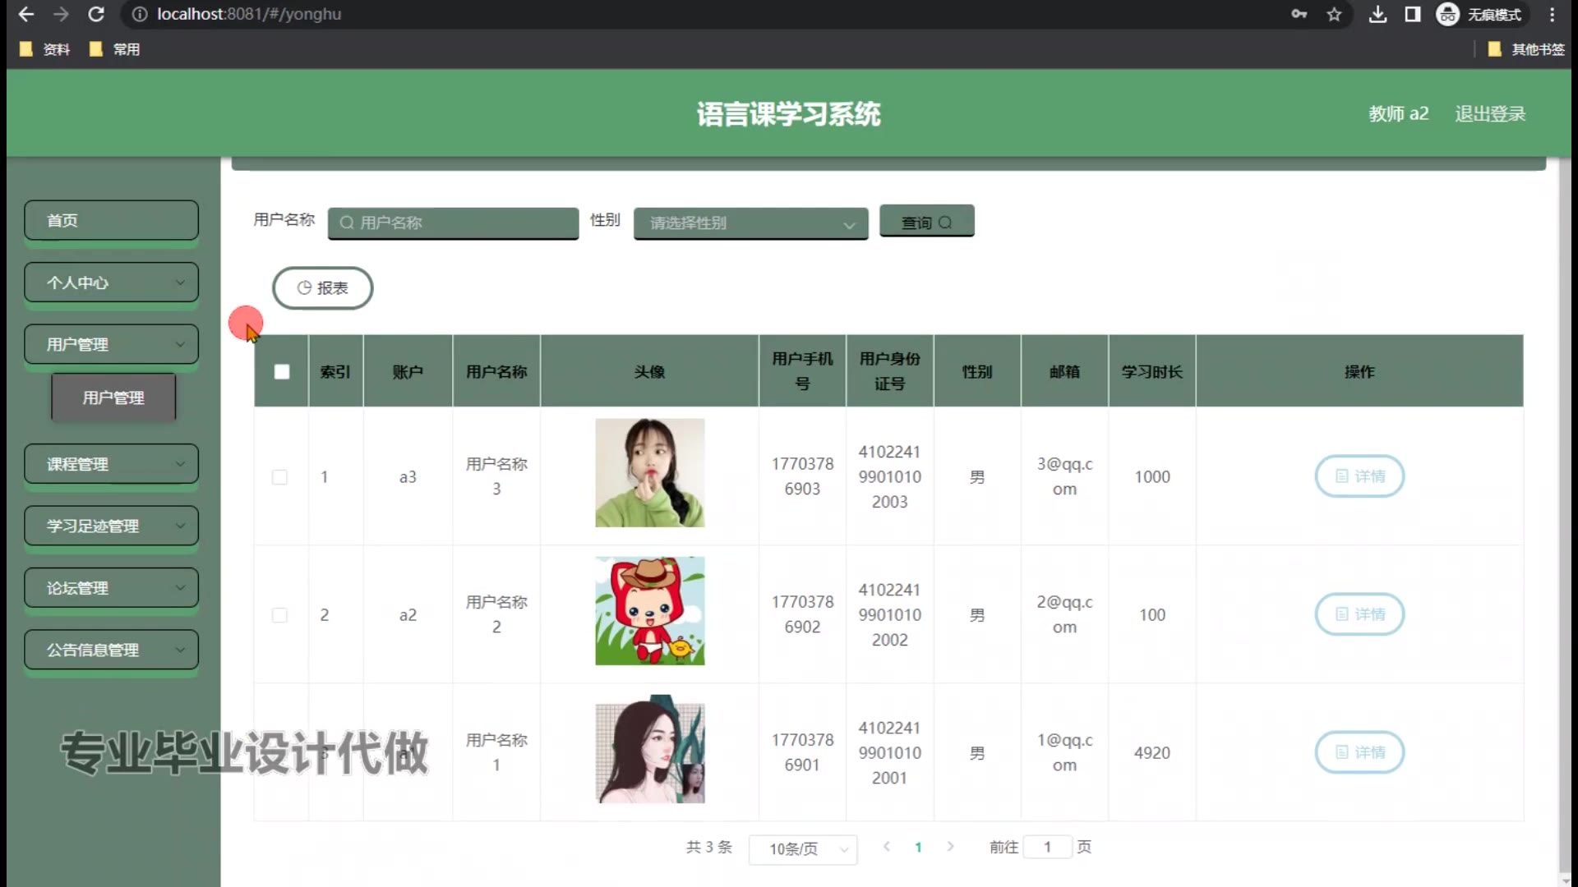
Task: Click the 用户名称 search input field
Action: [453, 223]
